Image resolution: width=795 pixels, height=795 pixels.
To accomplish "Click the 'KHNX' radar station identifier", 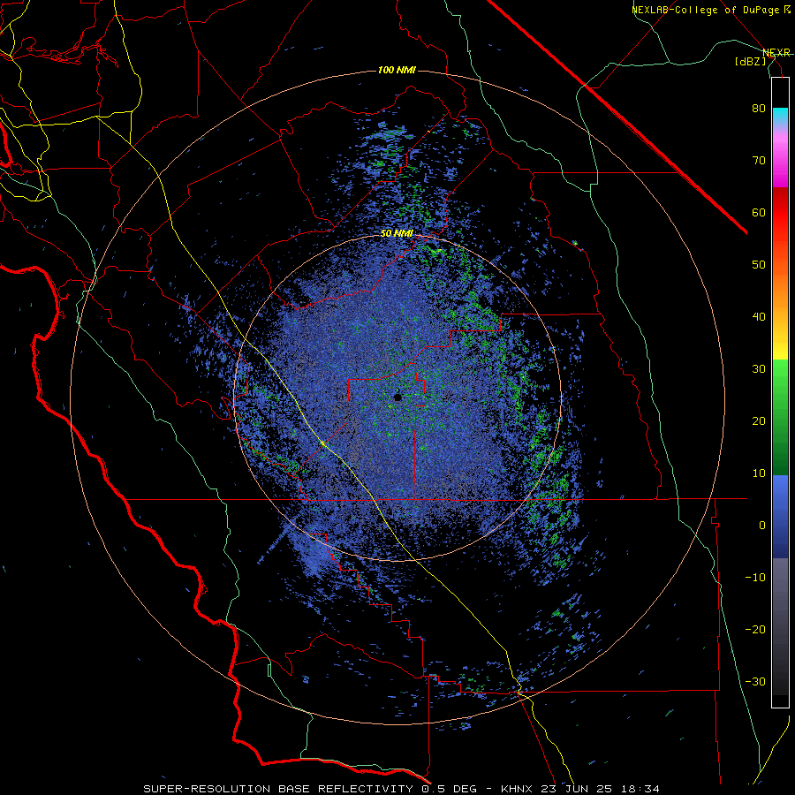I will coord(517,789).
